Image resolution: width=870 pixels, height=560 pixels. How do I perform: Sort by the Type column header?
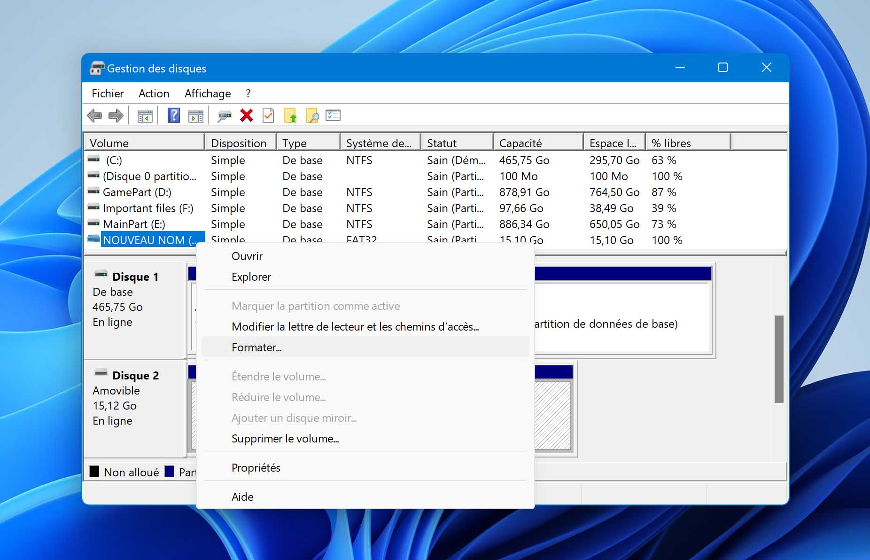(308, 143)
